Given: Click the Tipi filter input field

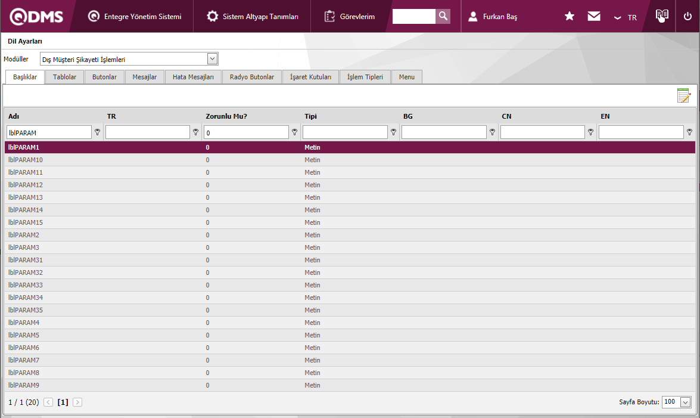Looking at the screenshot, I should click(345, 132).
